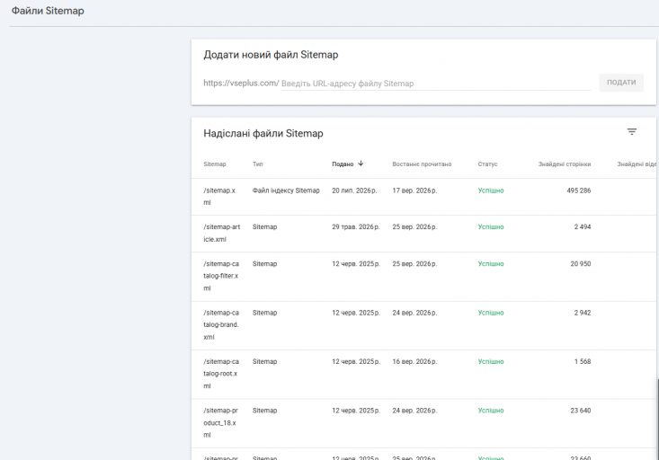
Task: Sort by Востаннє прочитано column header
Action: [422, 164]
